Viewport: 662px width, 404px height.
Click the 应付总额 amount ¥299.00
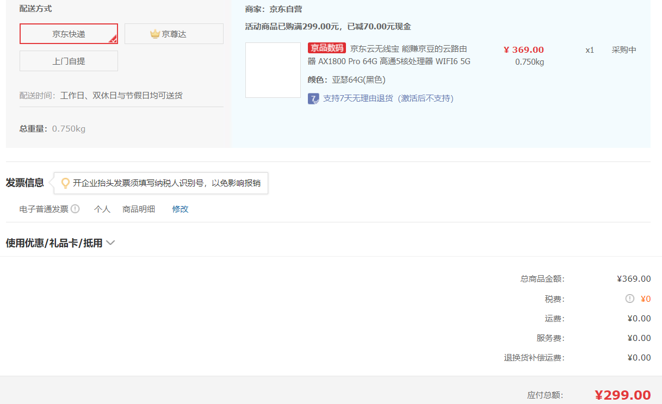[x=623, y=395]
